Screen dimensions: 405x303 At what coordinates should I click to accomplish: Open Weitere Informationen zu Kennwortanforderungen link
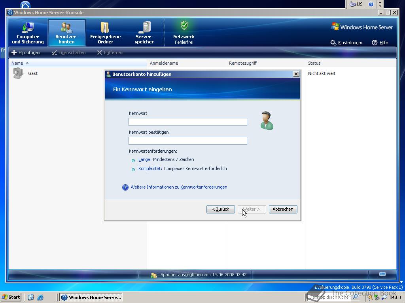coord(179,187)
